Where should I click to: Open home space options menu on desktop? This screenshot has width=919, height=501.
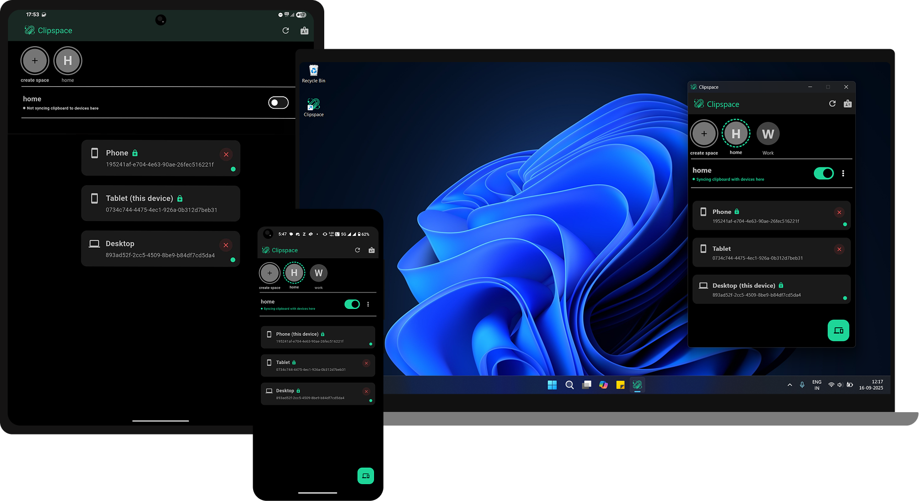(x=843, y=173)
